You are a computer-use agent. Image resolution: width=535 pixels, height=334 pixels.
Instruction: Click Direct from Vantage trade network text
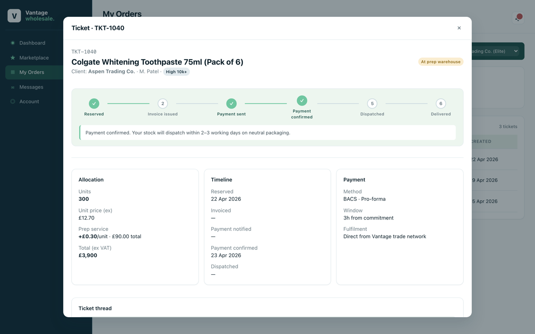[x=385, y=236]
